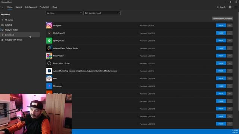Viewport: 239px width, 134px height.
Task: Switch to the Gaming tab
Action: (19, 7)
